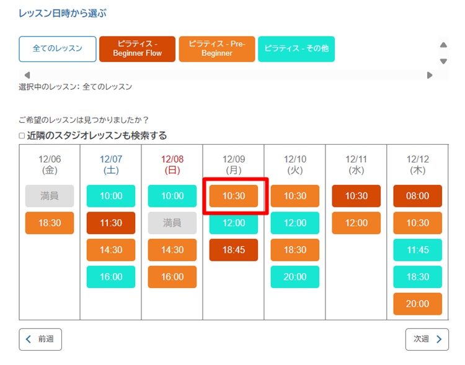465x365 pixels.
Task: Click the up arrow of the vertical scrollbar
Action: (443, 45)
